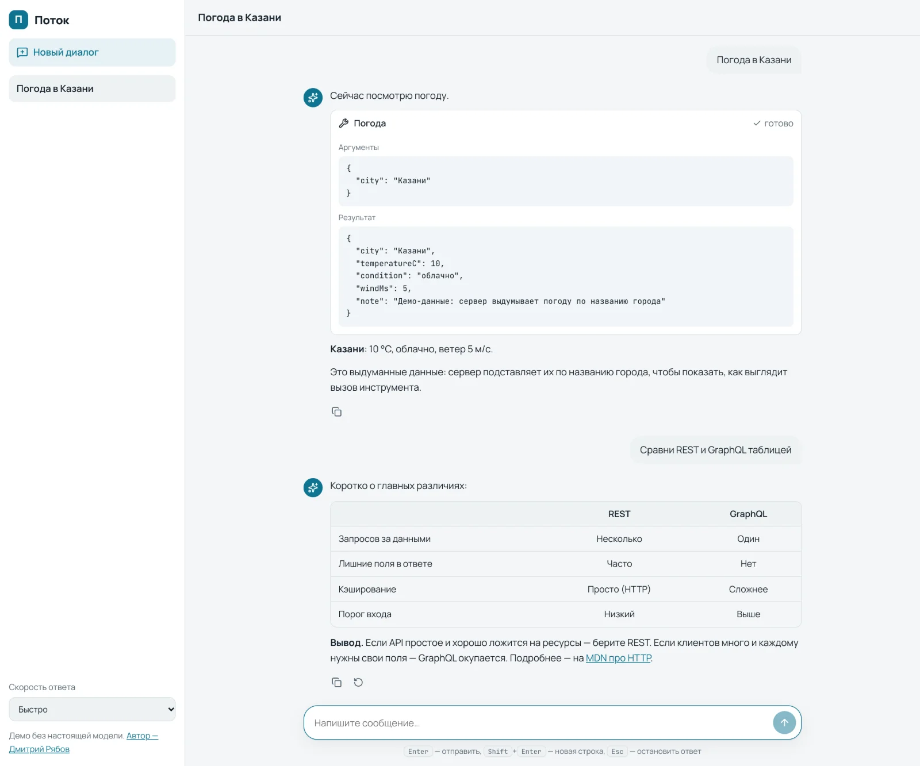Screen dimensions: 920x766
Task: Click the Esc key hint
Action: [617, 752]
